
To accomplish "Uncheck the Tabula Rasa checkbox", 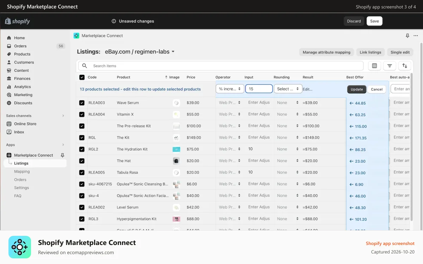I will [x=82, y=172].
